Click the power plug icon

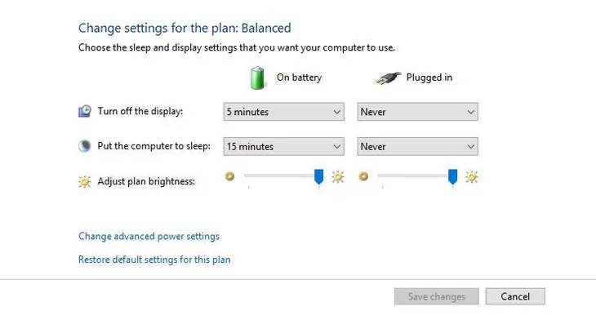click(x=389, y=78)
